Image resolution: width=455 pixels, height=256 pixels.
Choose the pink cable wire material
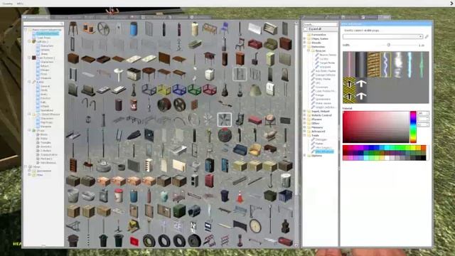pyautogui.click(x=348, y=65)
